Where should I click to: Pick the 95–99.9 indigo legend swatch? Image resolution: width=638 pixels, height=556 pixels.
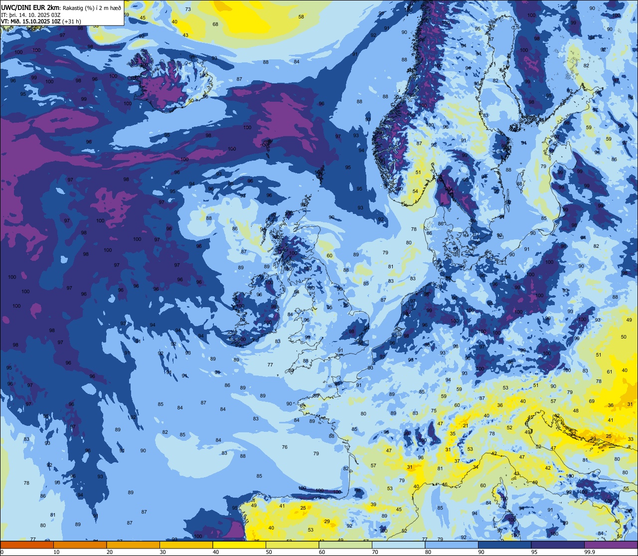click(x=558, y=545)
